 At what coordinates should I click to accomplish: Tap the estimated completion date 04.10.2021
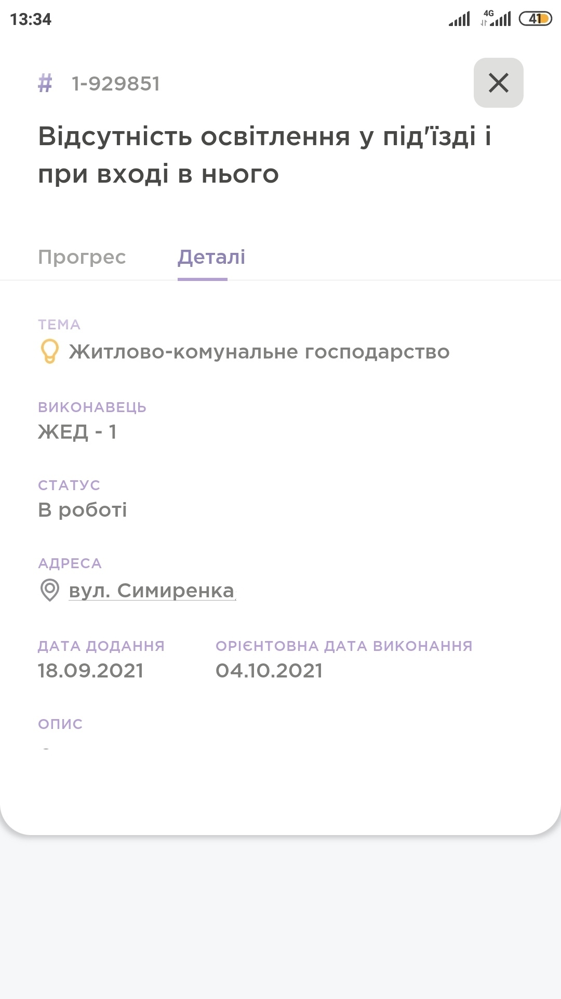[269, 671]
